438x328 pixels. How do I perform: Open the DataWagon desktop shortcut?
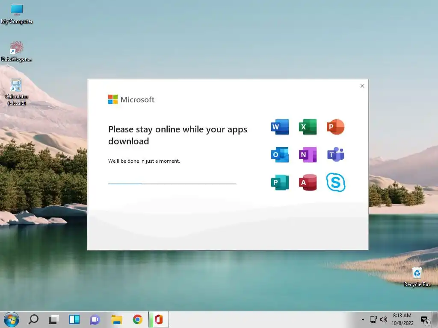click(x=17, y=52)
